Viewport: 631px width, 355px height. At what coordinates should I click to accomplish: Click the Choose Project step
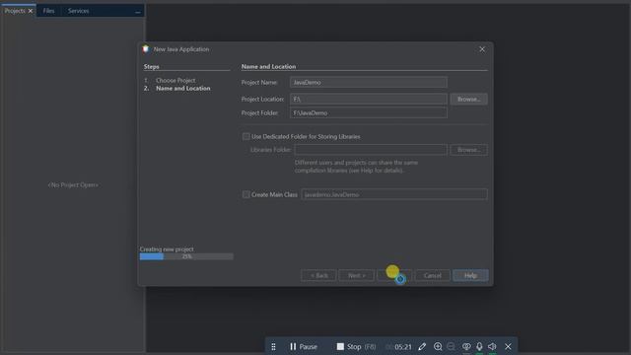(175, 81)
